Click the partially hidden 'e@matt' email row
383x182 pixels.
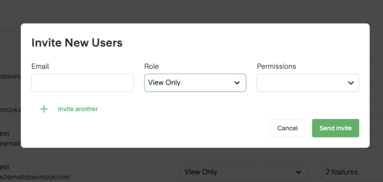(x=10, y=143)
